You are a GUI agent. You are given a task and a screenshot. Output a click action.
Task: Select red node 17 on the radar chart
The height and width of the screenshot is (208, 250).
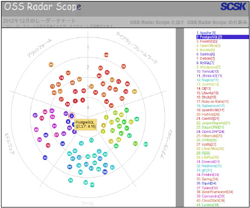click(111, 105)
